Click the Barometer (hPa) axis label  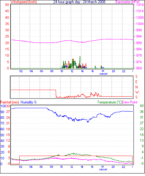pyautogui.click(x=127, y=2)
